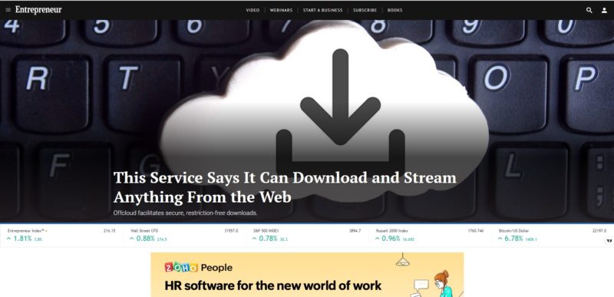Click the 3894.7 S&P price
The height and width of the screenshot is (297, 614).
pyautogui.click(x=355, y=231)
